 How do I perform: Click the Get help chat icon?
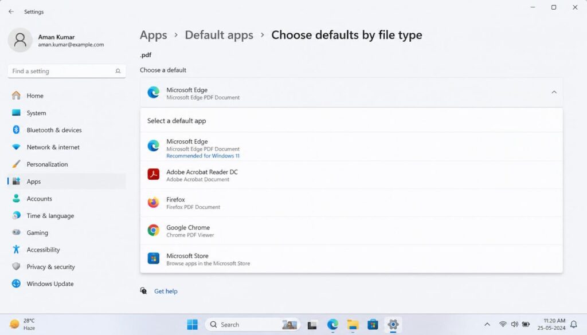tap(143, 291)
